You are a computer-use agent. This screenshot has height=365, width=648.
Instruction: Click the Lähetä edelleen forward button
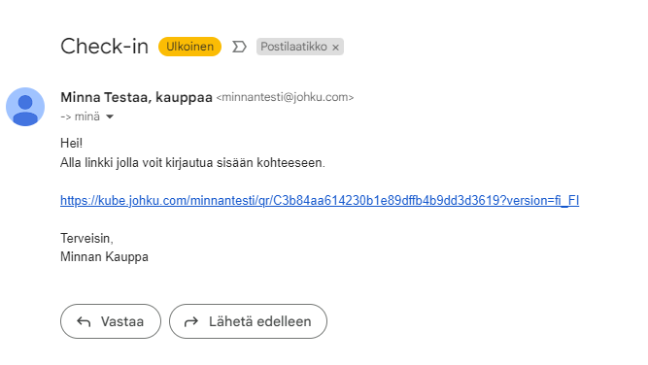[x=248, y=321]
